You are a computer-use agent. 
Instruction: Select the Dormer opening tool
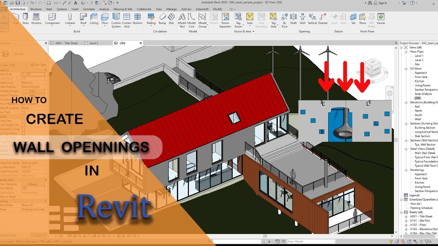click(323, 19)
